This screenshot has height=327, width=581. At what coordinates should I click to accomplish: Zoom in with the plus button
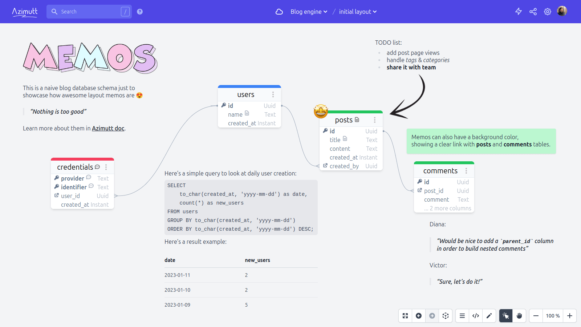pos(570,316)
